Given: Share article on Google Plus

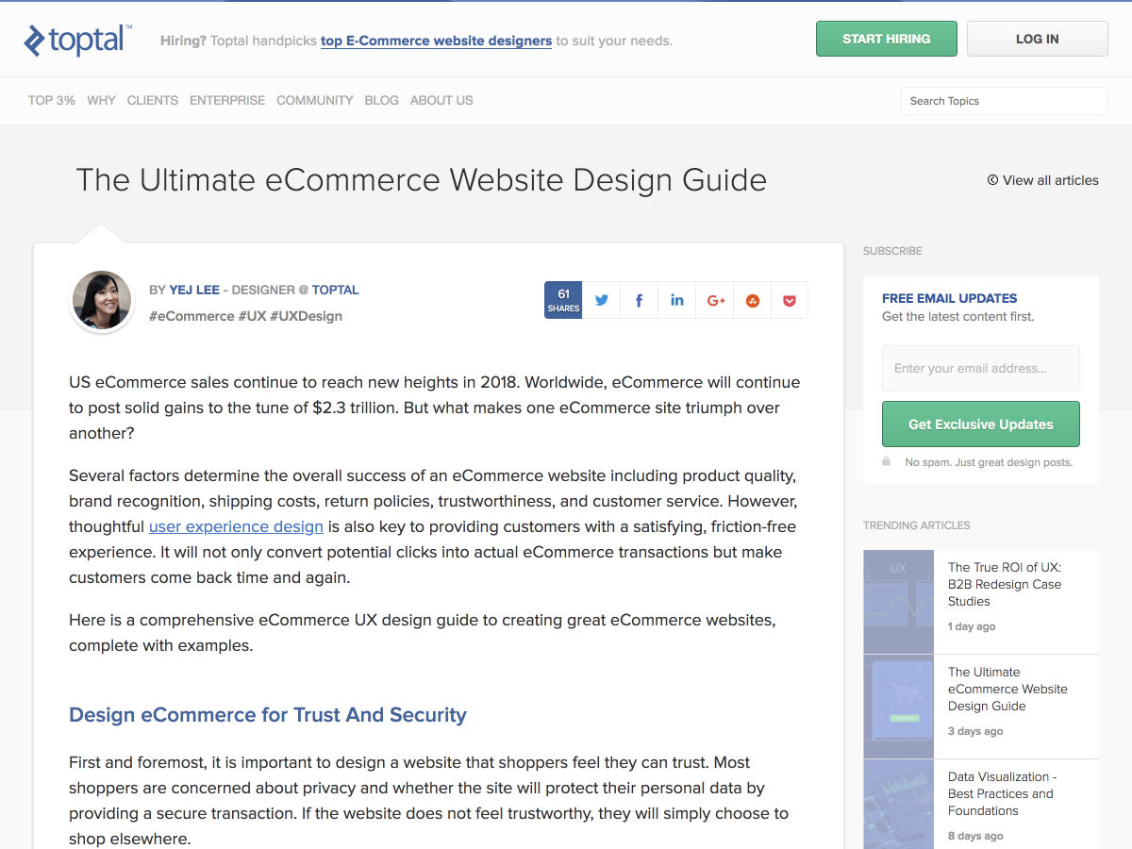Looking at the screenshot, I should click(x=714, y=300).
